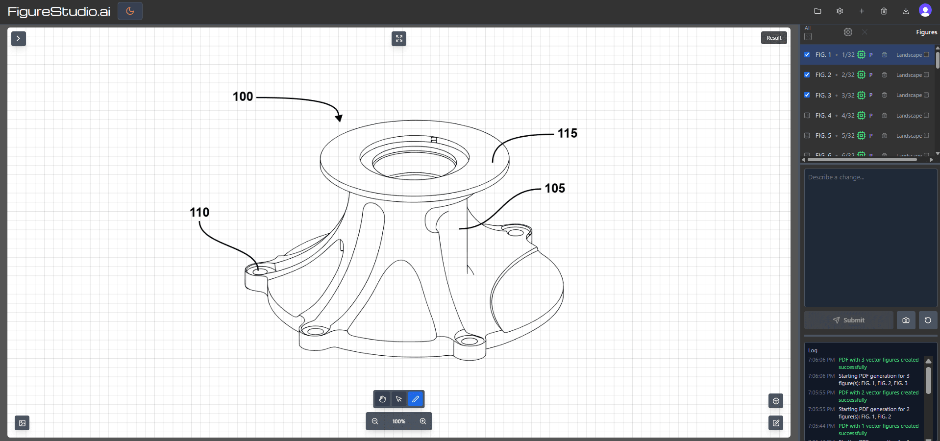Viewport: 940px width, 441px height.
Task: Click the fullscreen expand icon above canvas
Action: [x=399, y=39]
